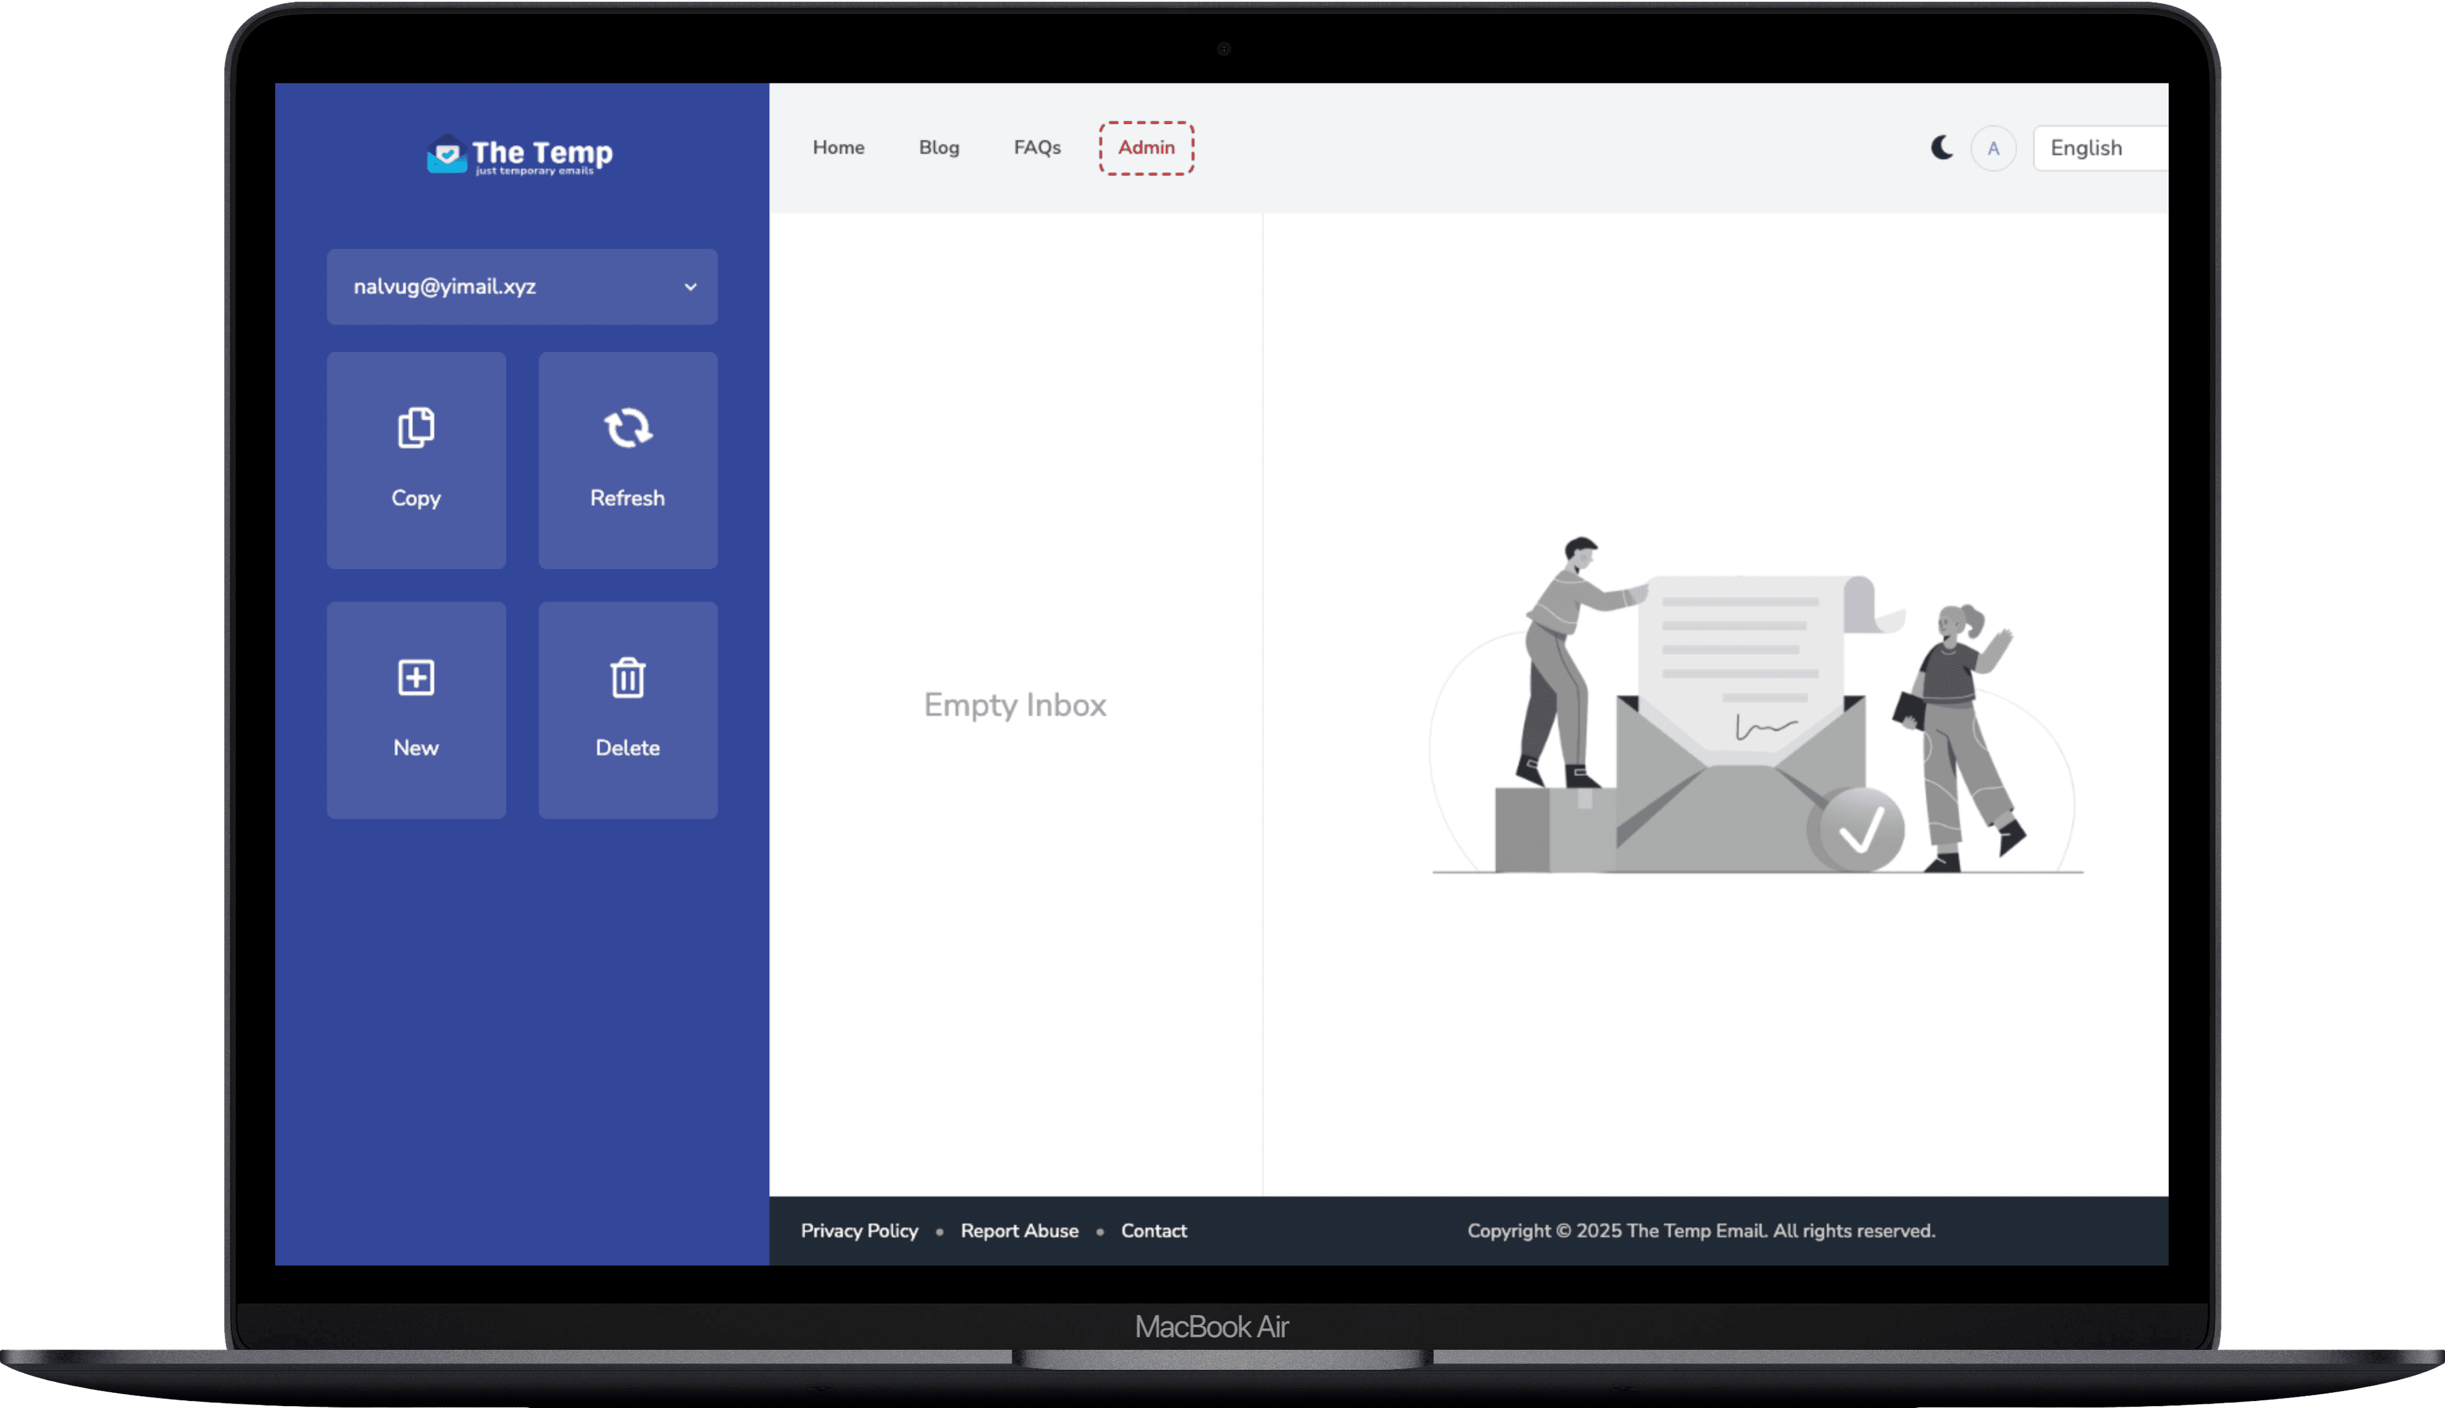Open the FAQs section

click(1036, 147)
